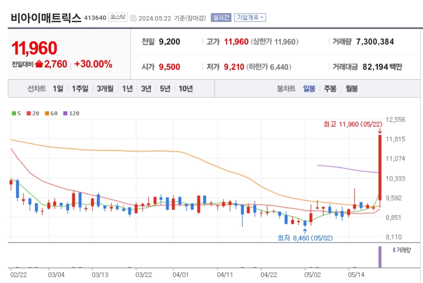Viewport: 423px width, 283px height.
Task: Click the 거래량 legend in the volume panel
Action: (x=402, y=250)
